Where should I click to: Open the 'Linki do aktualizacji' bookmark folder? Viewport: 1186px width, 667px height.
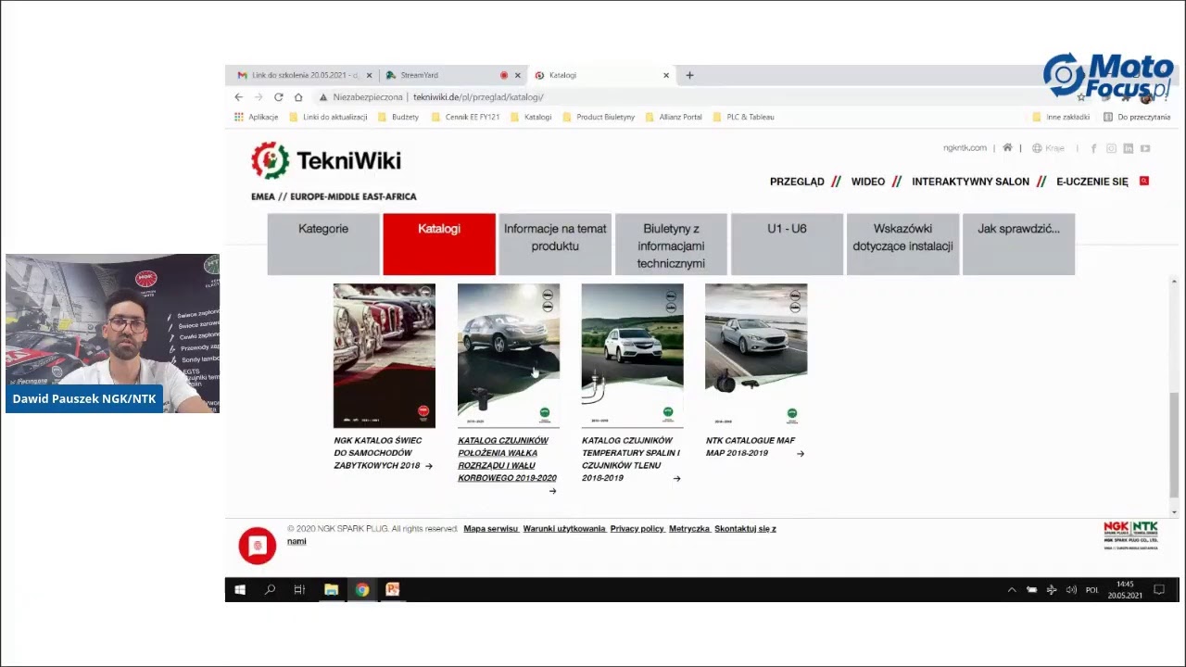click(329, 117)
